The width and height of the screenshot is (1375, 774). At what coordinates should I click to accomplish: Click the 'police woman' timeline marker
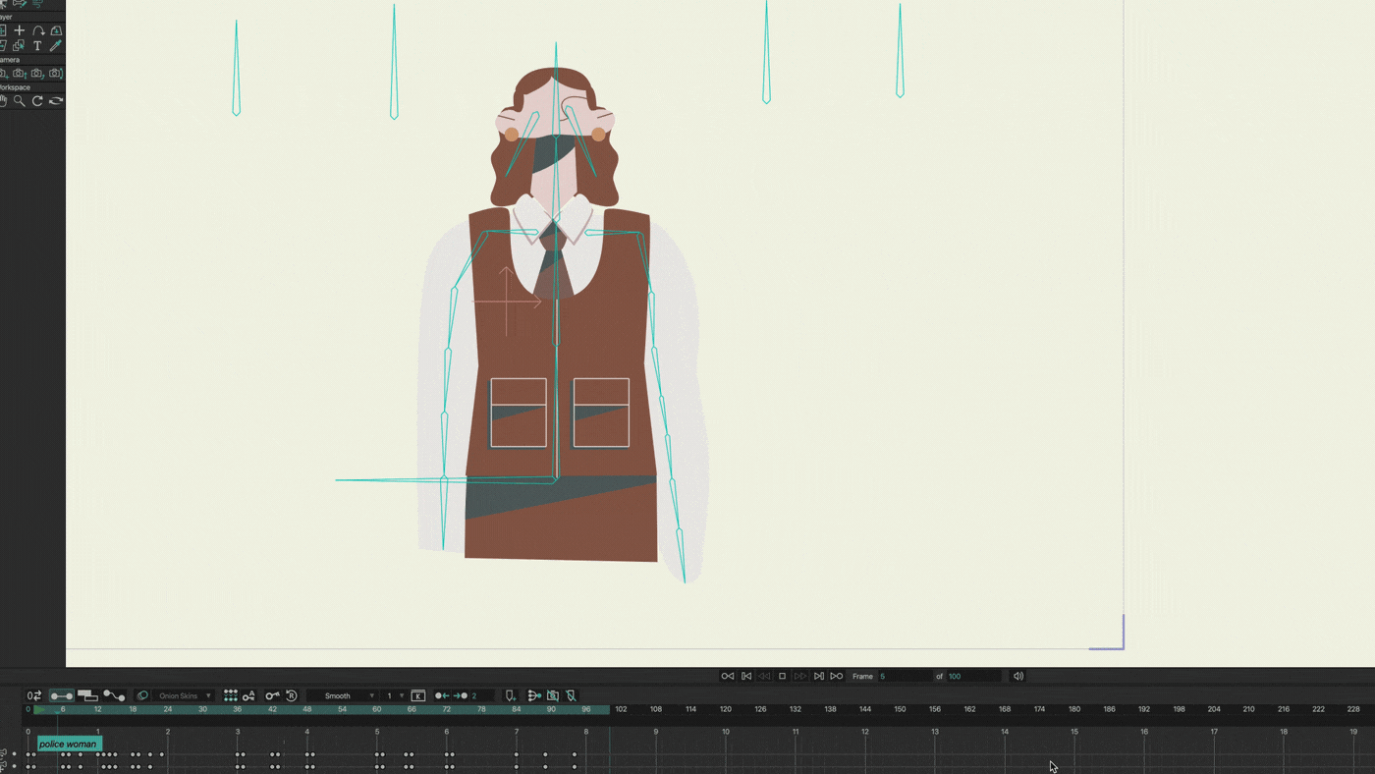69,744
